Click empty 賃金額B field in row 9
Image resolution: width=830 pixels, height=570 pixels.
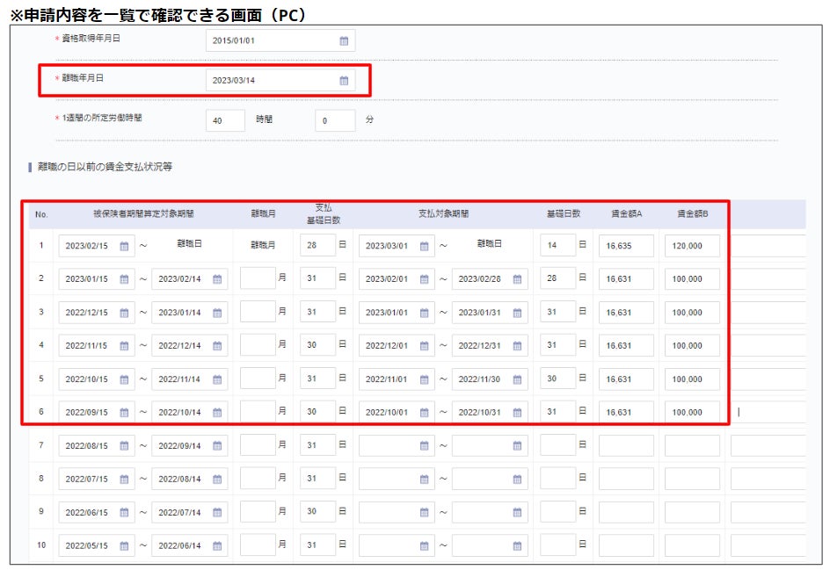pyautogui.click(x=692, y=512)
